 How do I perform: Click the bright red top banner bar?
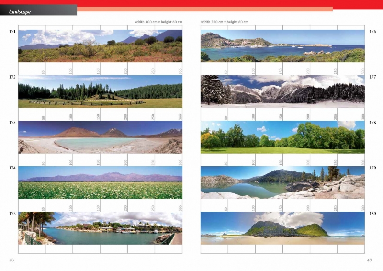(230, 3)
